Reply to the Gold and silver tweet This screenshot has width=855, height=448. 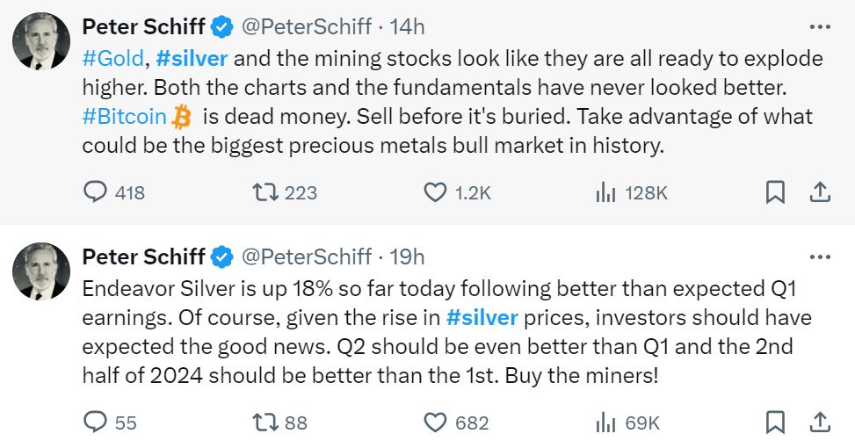(95, 192)
